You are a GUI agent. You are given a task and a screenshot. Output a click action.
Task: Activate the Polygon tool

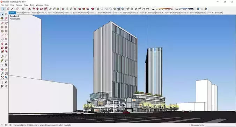tap(6, 31)
